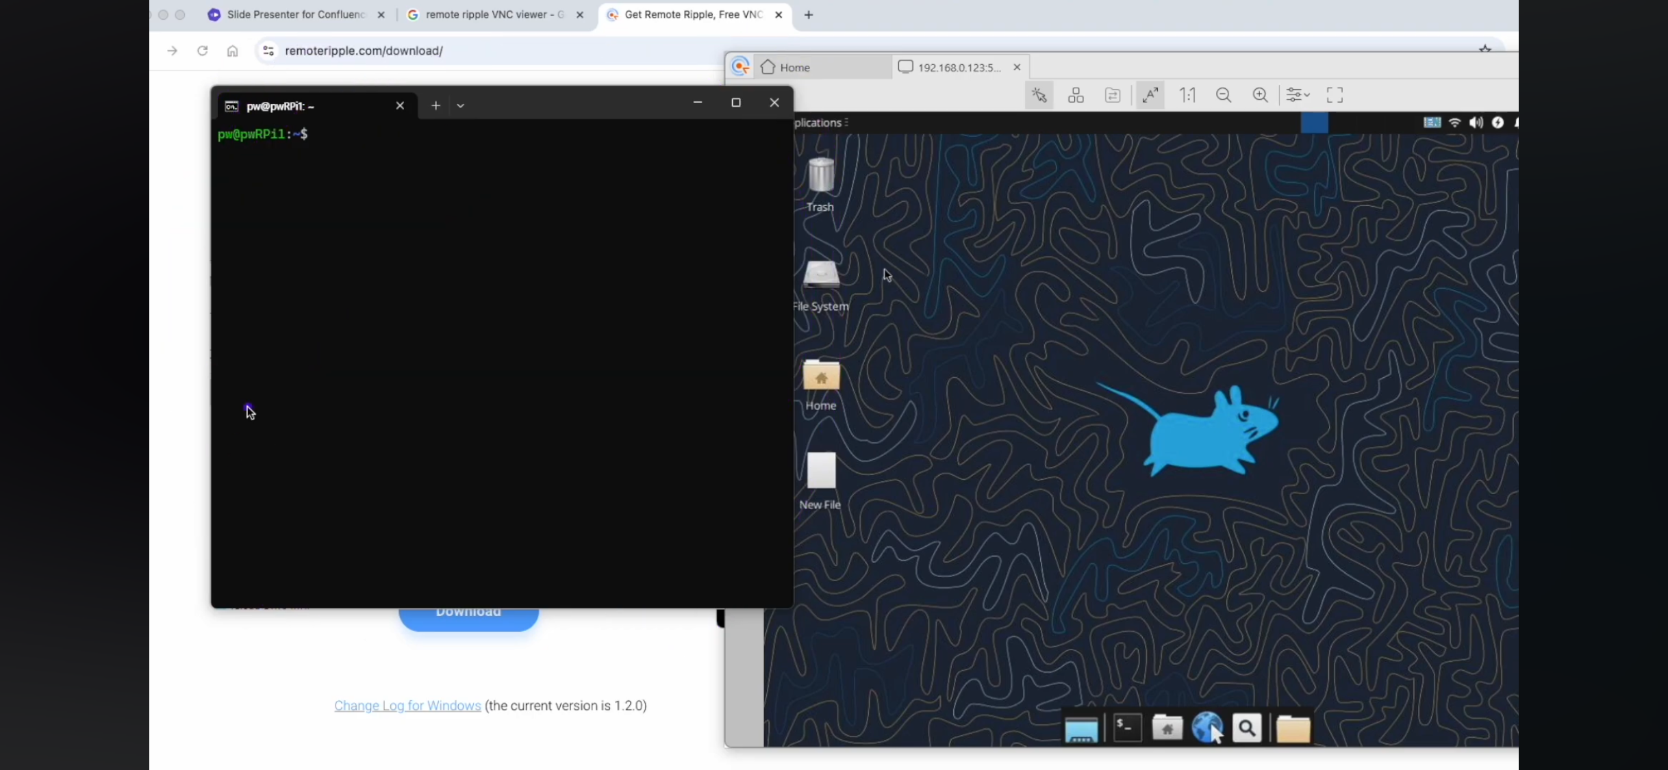Open the Change Log for Windows link
Screen dimensions: 1668x770
407,706
